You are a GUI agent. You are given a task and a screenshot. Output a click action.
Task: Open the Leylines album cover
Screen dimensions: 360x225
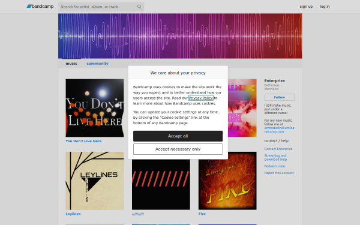(x=95, y=181)
